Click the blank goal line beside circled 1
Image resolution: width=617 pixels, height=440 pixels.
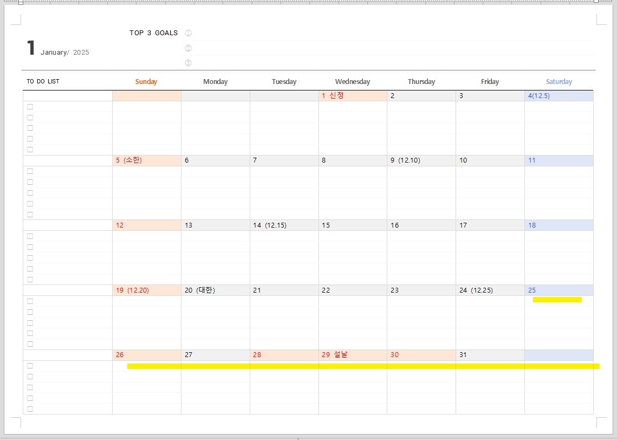393,33
